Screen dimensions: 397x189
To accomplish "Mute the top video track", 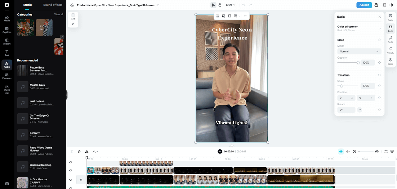I will 71,162.
